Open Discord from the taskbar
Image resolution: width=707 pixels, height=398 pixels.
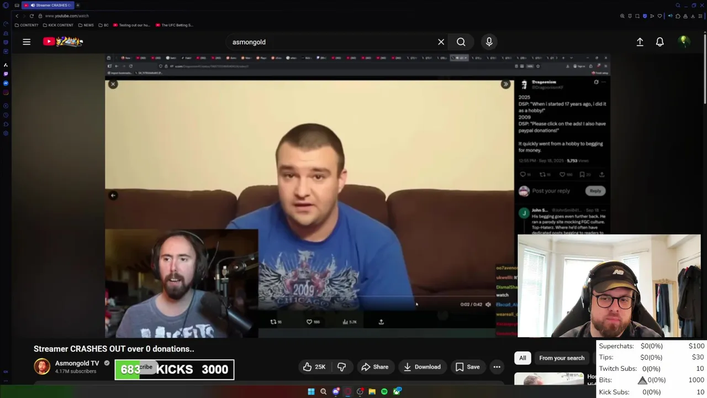336,391
